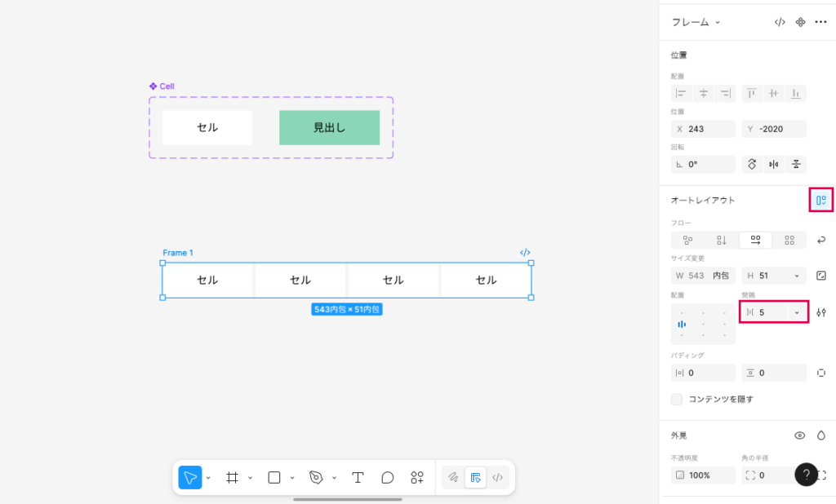Viewport: 836px width, 504px height.
Task: Select the Frame 1 label on canvas
Action: (x=178, y=253)
